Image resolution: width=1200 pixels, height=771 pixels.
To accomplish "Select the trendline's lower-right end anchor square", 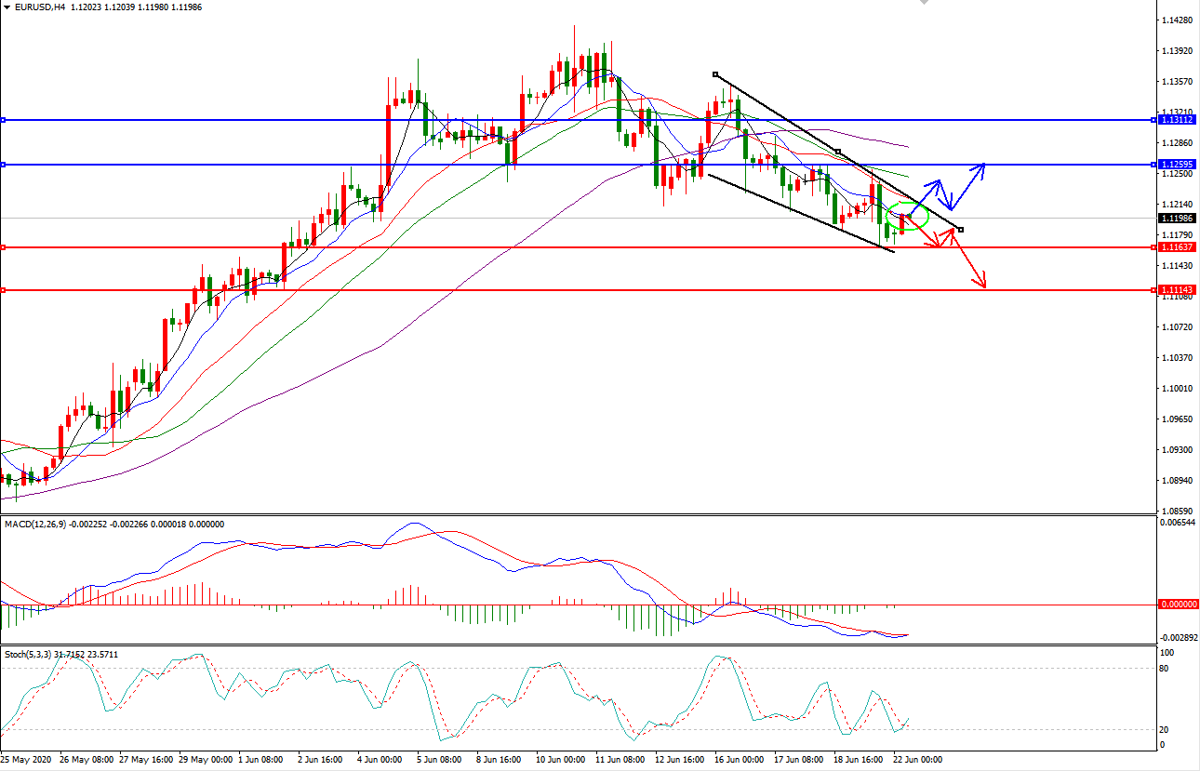I will 961,229.
